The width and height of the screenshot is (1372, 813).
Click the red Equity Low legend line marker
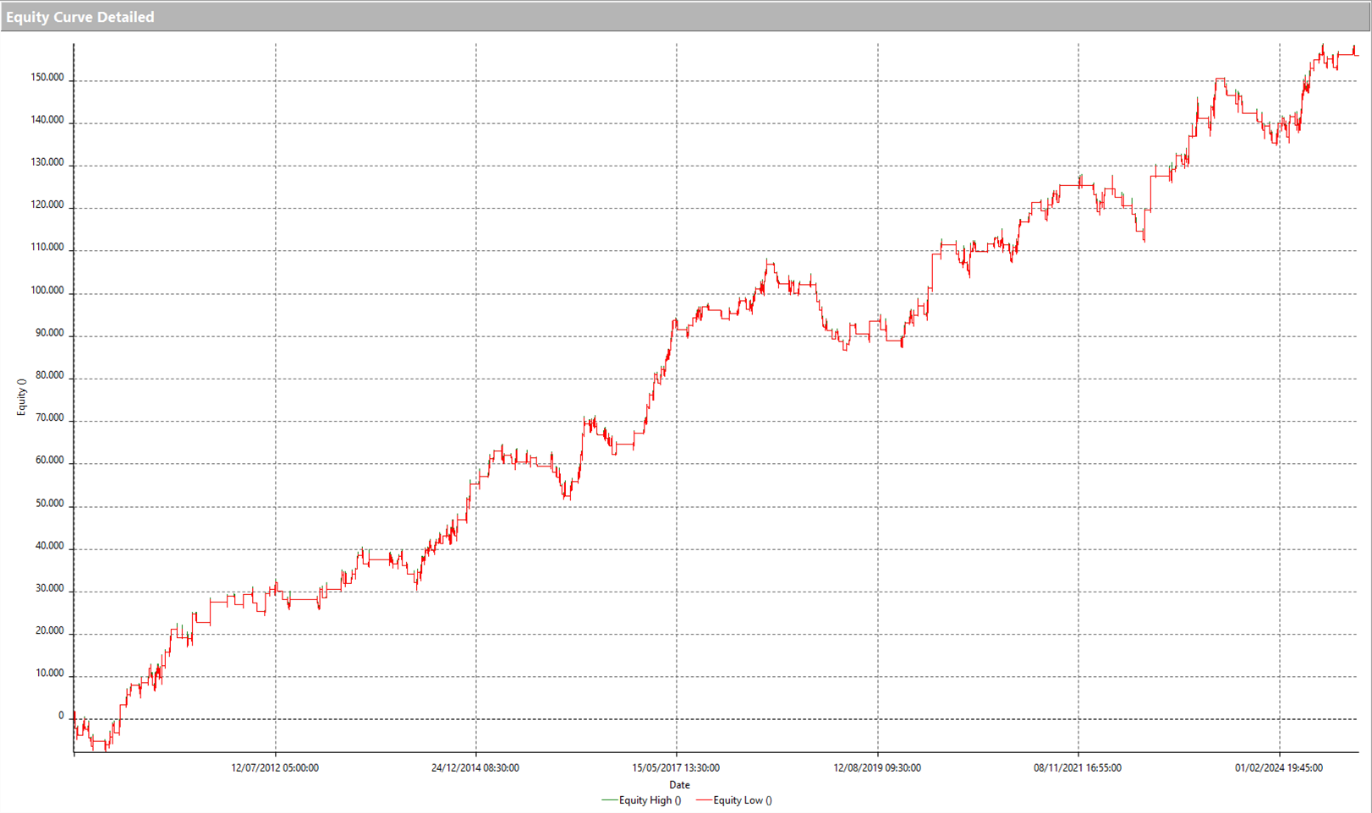click(703, 799)
